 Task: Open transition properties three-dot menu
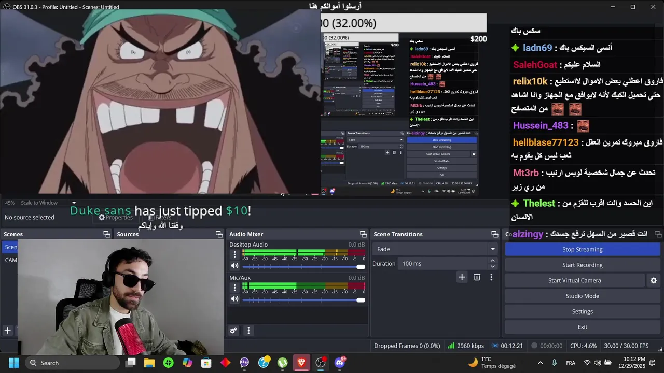pos(491,277)
